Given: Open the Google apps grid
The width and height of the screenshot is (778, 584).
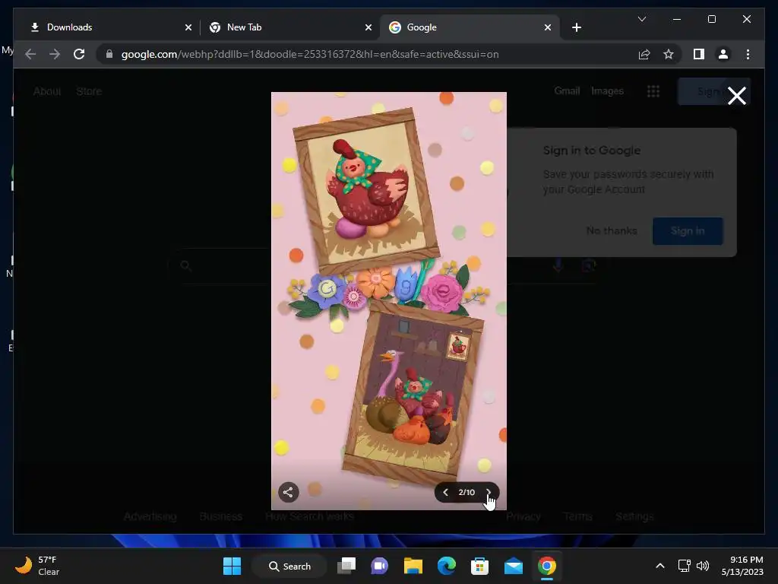Looking at the screenshot, I should tap(653, 91).
